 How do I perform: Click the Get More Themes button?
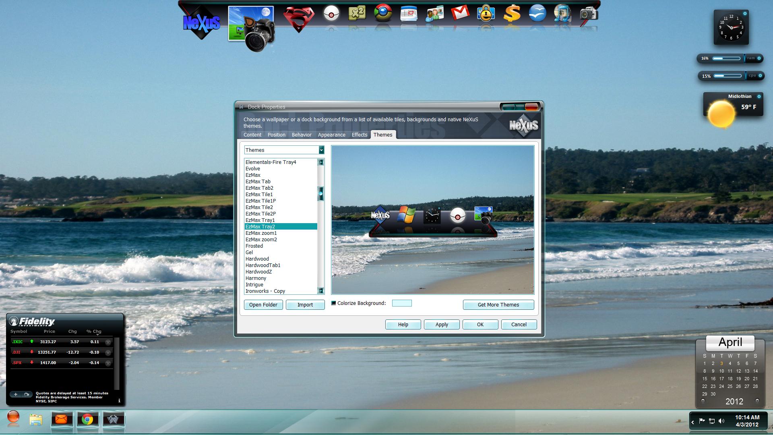[498, 305]
